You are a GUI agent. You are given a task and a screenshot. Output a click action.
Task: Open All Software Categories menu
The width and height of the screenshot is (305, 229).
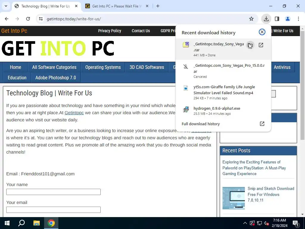tap(54, 67)
